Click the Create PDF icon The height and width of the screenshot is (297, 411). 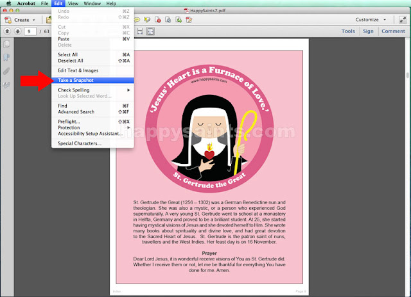(x=8, y=20)
